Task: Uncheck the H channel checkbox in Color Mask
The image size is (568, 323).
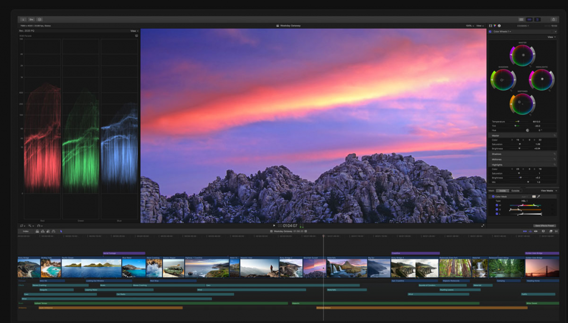Action: (x=496, y=205)
